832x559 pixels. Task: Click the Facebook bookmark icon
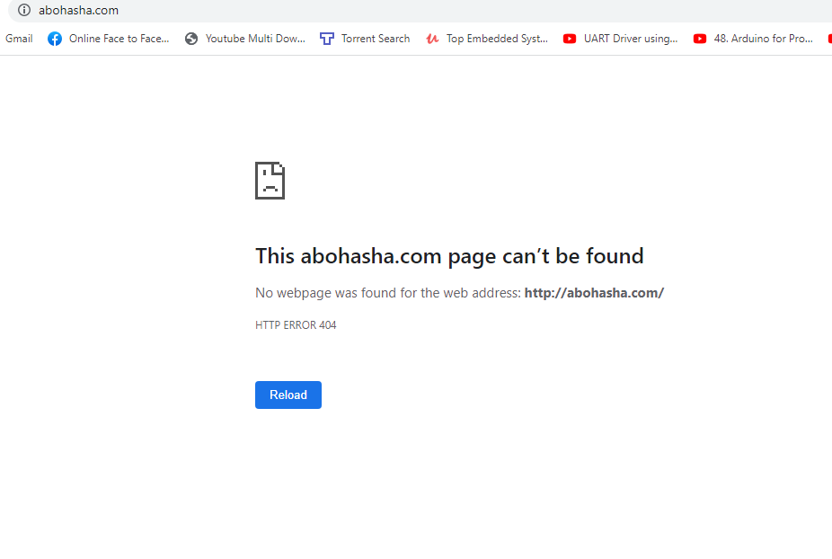coord(55,39)
